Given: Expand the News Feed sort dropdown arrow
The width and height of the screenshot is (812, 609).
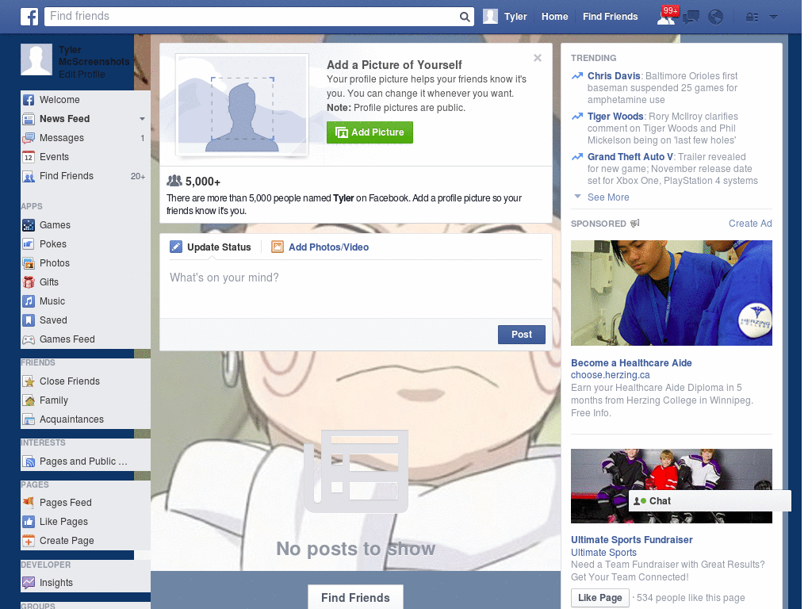Looking at the screenshot, I should (x=142, y=119).
